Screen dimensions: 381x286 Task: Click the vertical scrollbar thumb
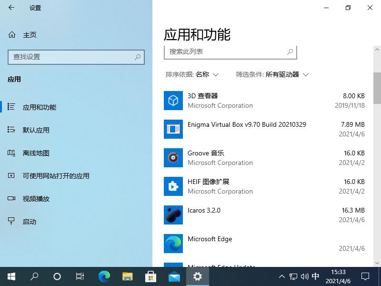click(x=377, y=88)
